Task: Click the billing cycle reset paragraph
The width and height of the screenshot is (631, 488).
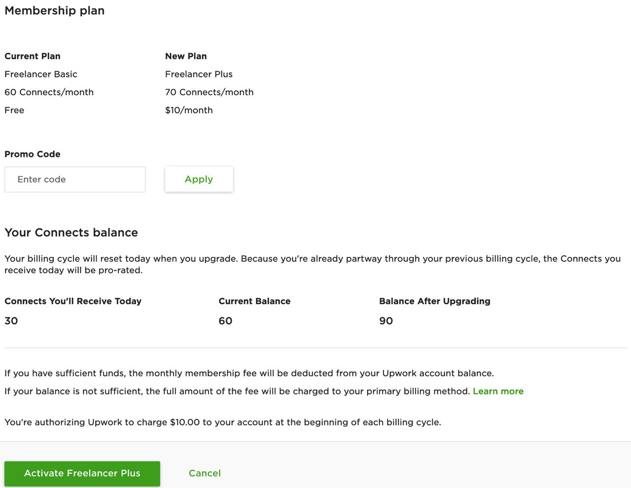Action: 313,265
